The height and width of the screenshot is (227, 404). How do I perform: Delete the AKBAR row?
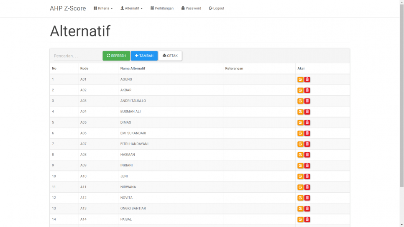pos(307,90)
